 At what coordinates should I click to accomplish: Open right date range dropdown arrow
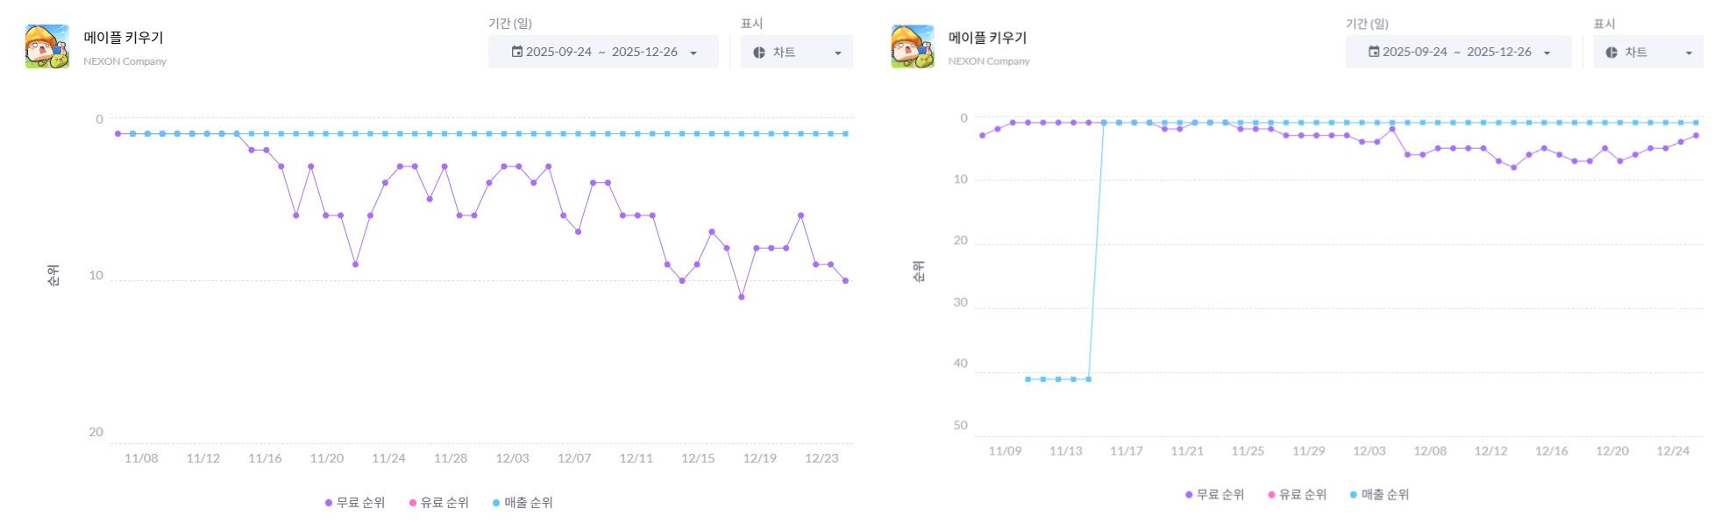coord(1547,53)
